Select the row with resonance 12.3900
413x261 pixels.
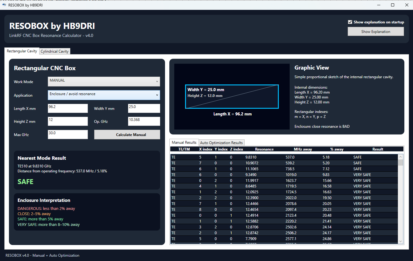284,198
